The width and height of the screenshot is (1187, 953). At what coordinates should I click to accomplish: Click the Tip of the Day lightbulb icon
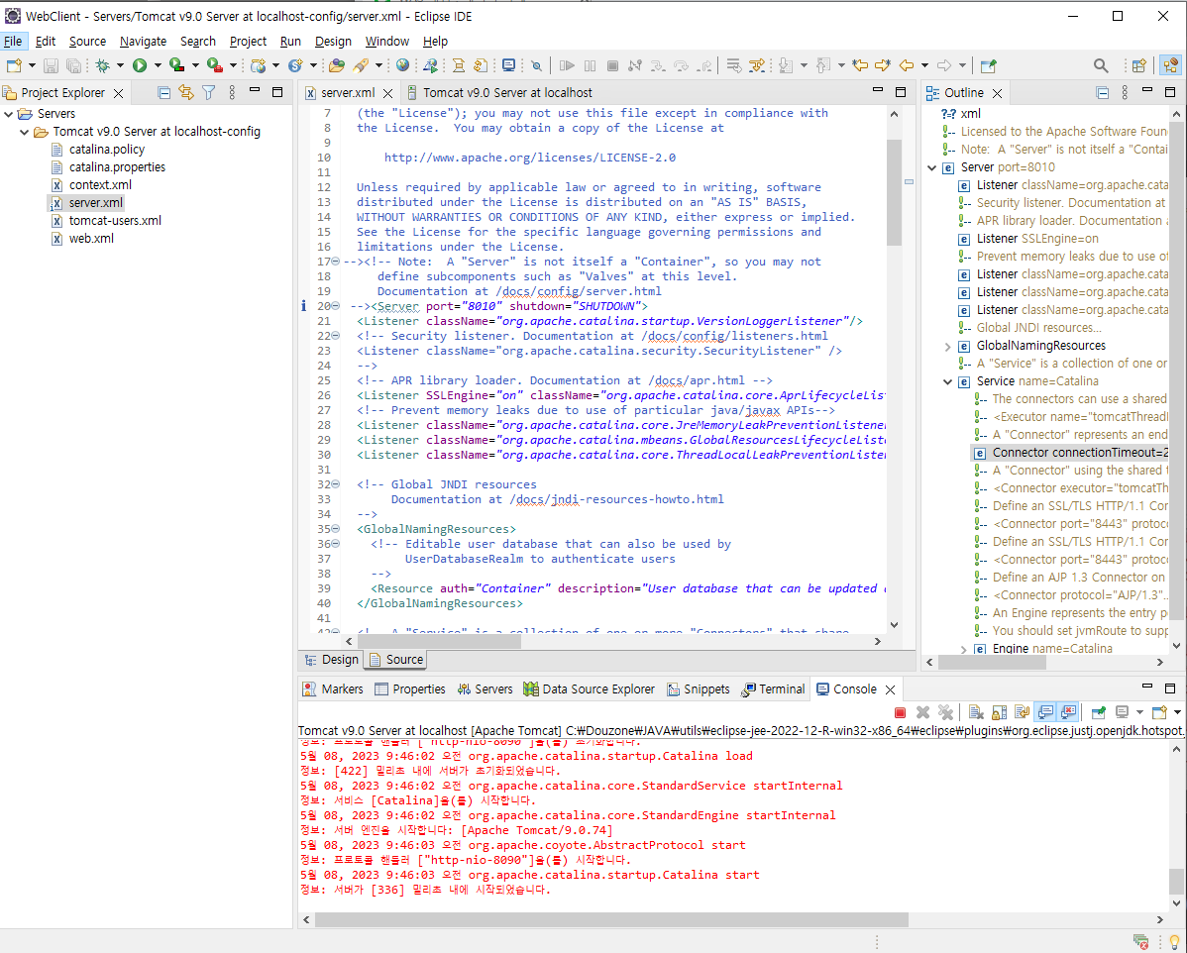point(1173,942)
